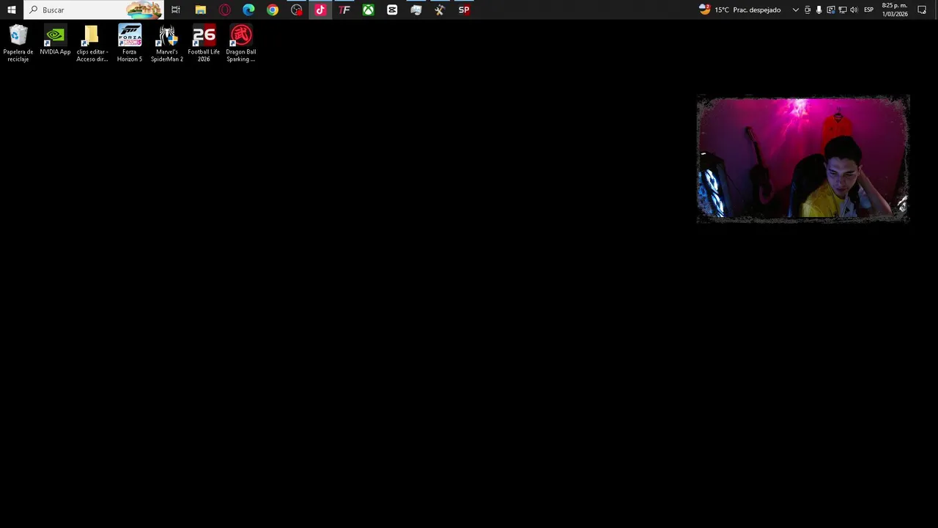The width and height of the screenshot is (938, 528).
Task: Open File Explorer from taskbar
Action: (200, 10)
